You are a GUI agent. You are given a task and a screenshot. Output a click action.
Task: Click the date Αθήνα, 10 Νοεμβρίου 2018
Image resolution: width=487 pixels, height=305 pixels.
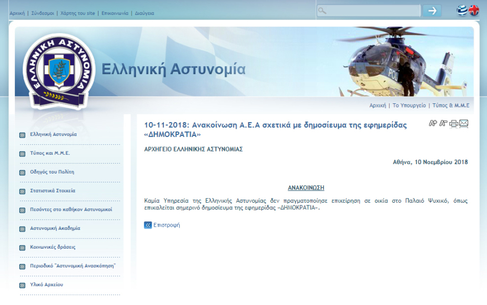coord(430,162)
